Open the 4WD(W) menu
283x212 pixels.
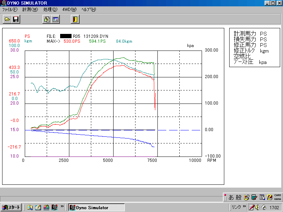(x=69, y=10)
